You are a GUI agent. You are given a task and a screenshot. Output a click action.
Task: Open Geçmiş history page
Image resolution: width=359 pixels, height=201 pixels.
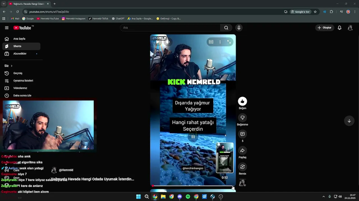[x=21, y=73]
